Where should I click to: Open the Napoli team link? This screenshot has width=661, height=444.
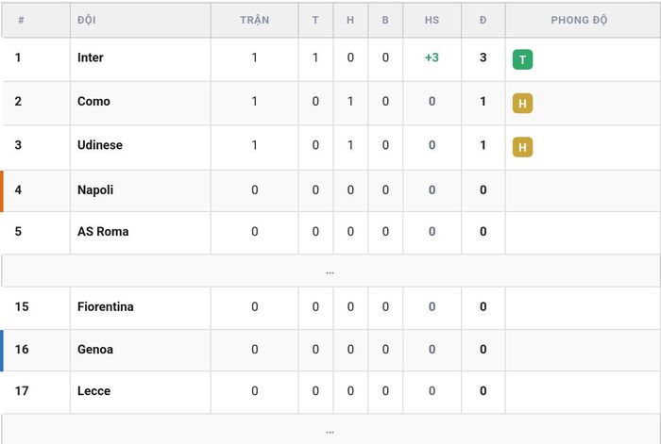tap(95, 189)
